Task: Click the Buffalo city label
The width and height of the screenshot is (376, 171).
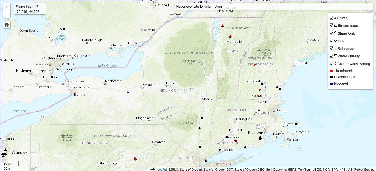Action: [x=80, y=95]
